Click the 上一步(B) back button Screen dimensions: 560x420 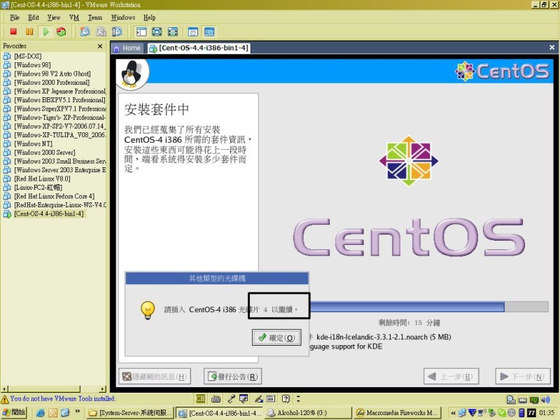click(451, 377)
